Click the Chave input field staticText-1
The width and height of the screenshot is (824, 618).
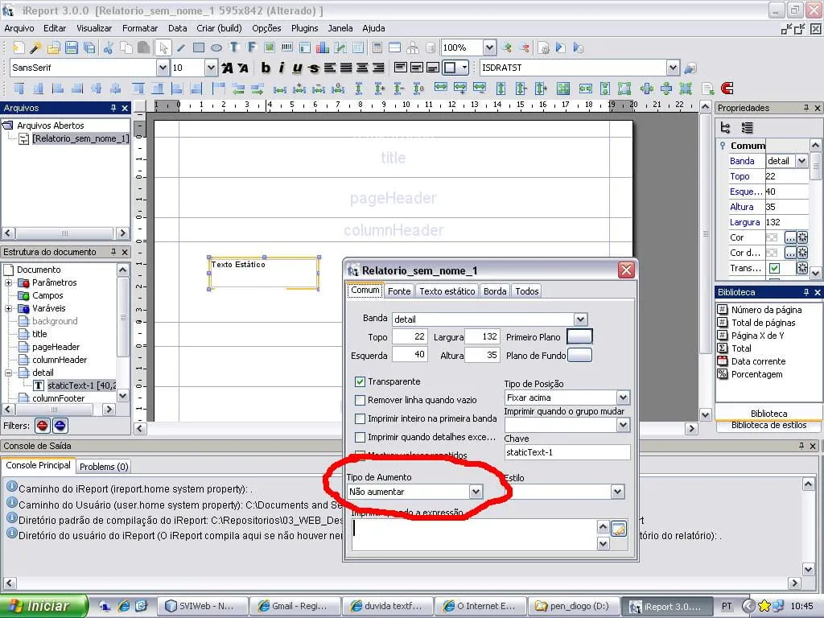coord(567,452)
